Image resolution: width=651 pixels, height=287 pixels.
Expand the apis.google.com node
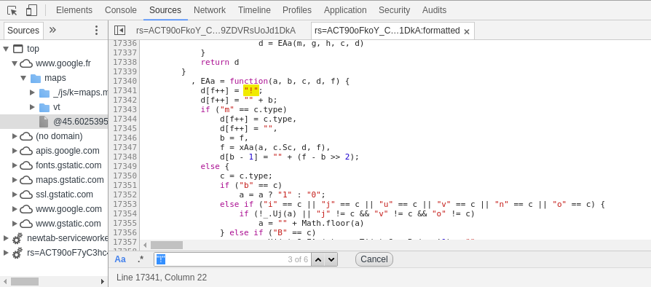pos(15,150)
